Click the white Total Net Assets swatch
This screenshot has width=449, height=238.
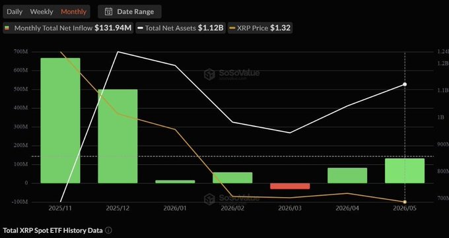[x=140, y=28]
